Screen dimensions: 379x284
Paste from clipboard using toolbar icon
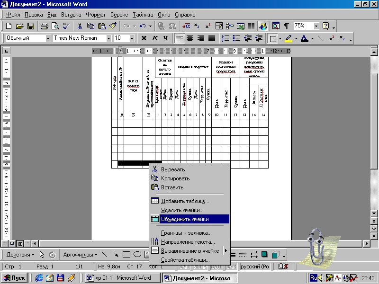click(102, 26)
